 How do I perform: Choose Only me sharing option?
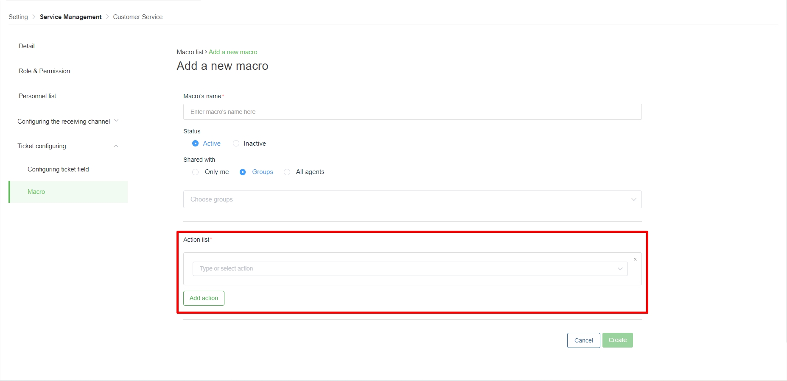pyautogui.click(x=195, y=172)
